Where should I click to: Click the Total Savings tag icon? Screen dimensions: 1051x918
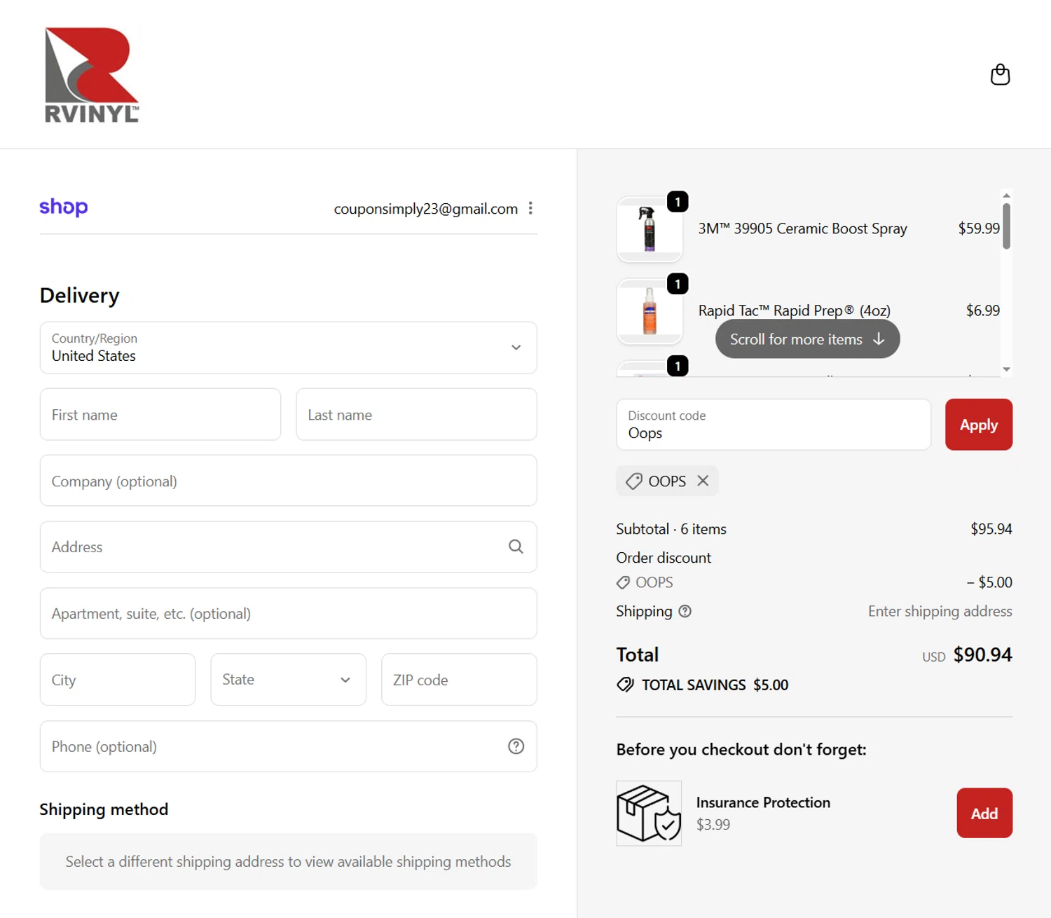click(x=625, y=685)
